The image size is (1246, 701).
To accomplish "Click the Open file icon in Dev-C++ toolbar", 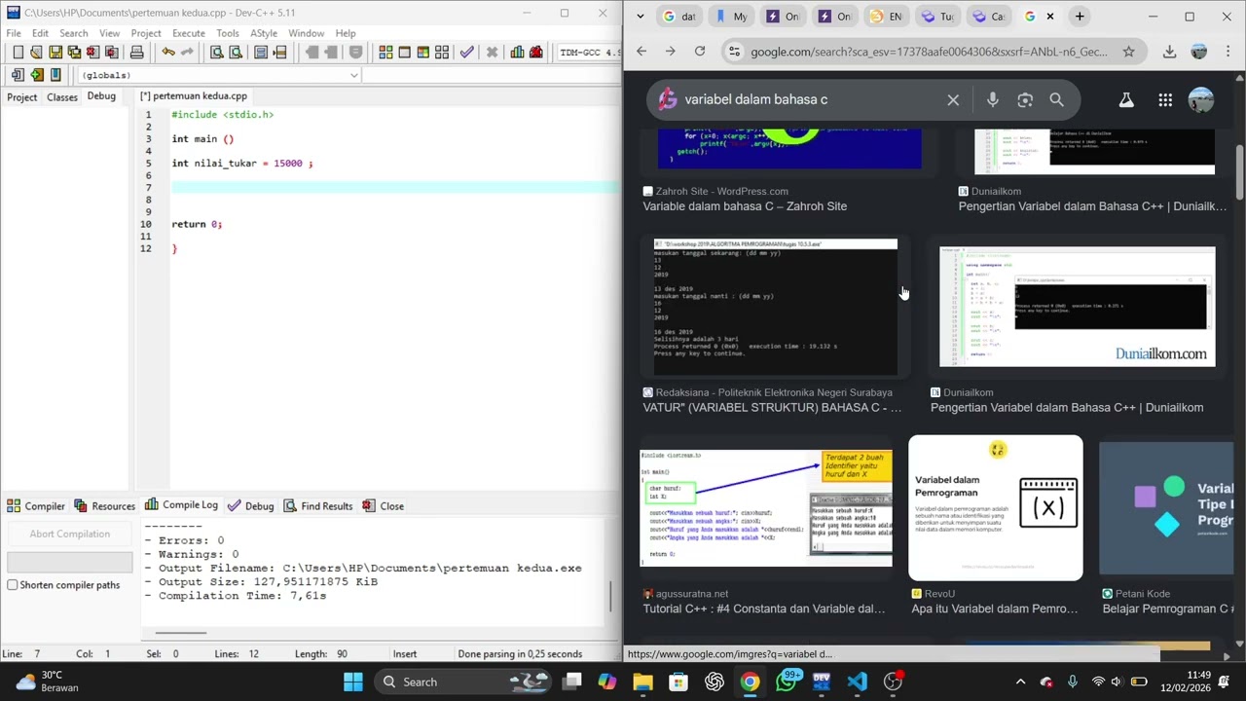I will coord(36,52).
